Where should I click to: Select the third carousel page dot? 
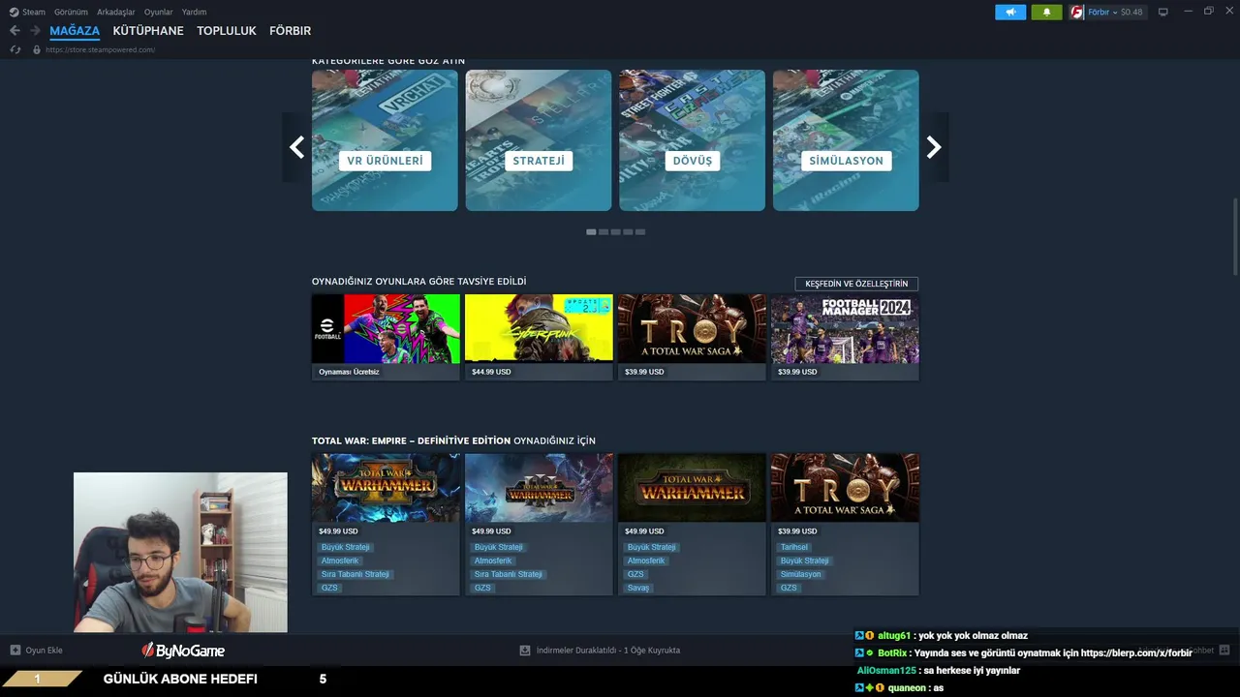tap(615, 232)
